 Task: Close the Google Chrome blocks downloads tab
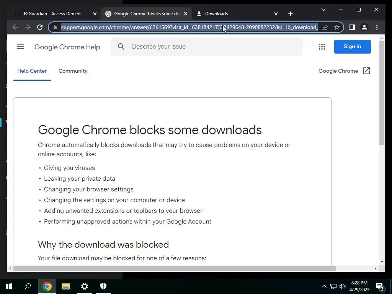tap(186, 14)
